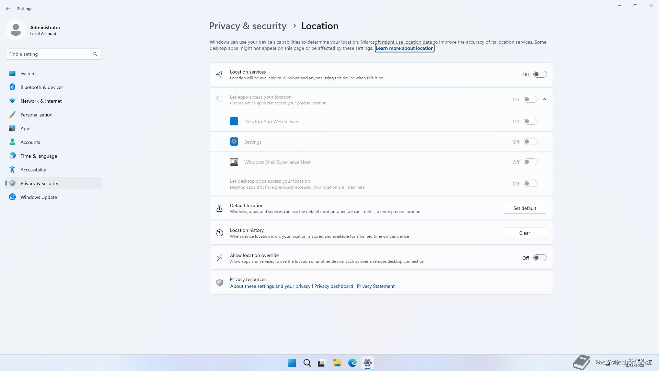Click the Set default button

524,208
